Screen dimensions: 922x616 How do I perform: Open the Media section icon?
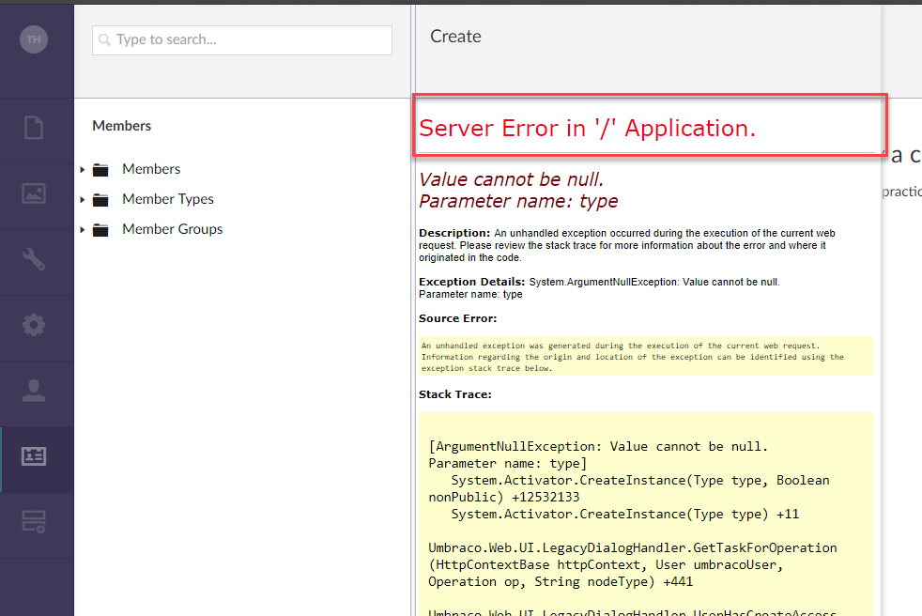tap(34, 193)
